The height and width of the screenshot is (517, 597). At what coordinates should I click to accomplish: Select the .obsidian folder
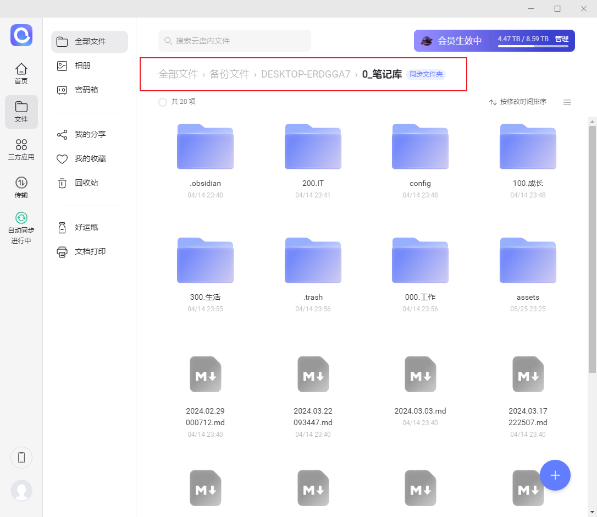click(x=205, y=160)
